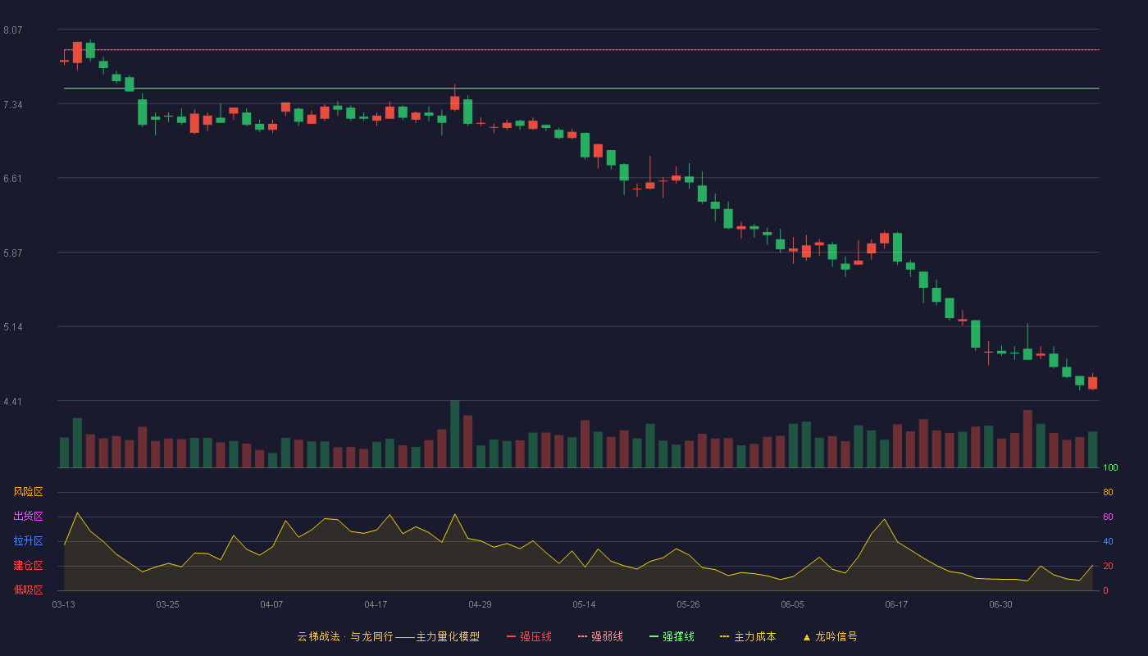Viewport: 1148px width, 656px height.
Task: Click the yellow dotted icon beside 主力成本
Action: (724, 636)
